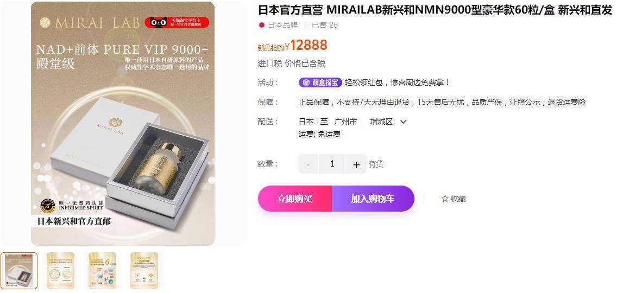
Task: Open the 日本 shipping origin selector
Action: (x=306, y=122)
